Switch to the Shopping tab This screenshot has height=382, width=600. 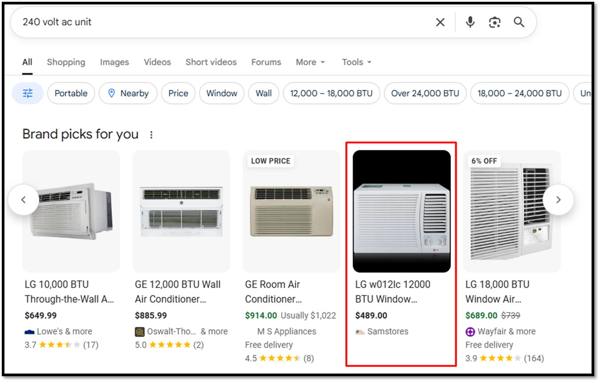point(66,62)
